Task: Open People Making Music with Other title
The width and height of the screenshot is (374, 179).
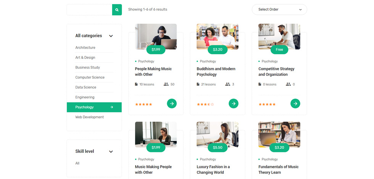Action: click(x=153, y=72)
